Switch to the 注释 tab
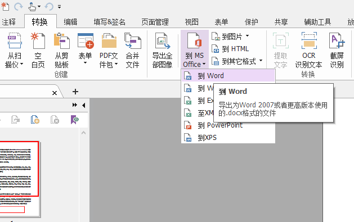This screenshot has height=222, width=354. [x=9, y=22]
